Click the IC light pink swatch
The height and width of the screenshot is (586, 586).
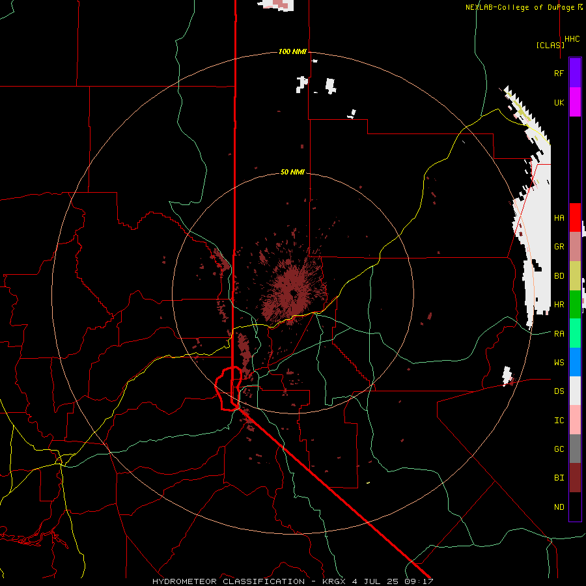tap(575, 420)
